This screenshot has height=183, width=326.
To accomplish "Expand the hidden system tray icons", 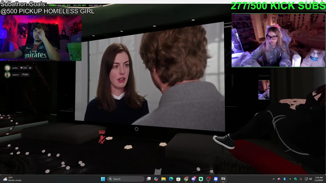I will point(274,179).
